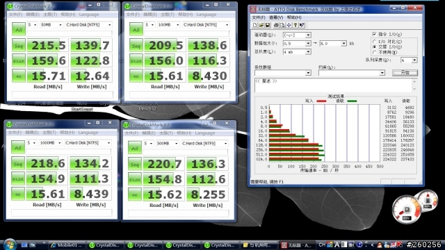Click the CPU meter gadget on desktop
Screen dimensions: 445x250
pyautogui.click(x=406, y=209)
